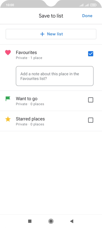Image resolution: width=102 pixels, height=228 pixels.
Task: Add a note in the Favourites field
Action: tap(55, 76)
